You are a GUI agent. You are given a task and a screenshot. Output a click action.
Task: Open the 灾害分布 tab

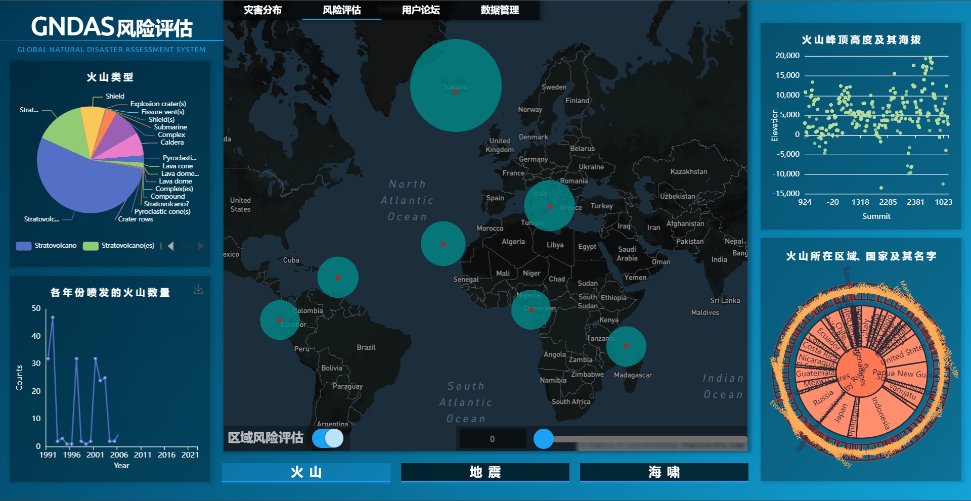(x=262, y=10)
